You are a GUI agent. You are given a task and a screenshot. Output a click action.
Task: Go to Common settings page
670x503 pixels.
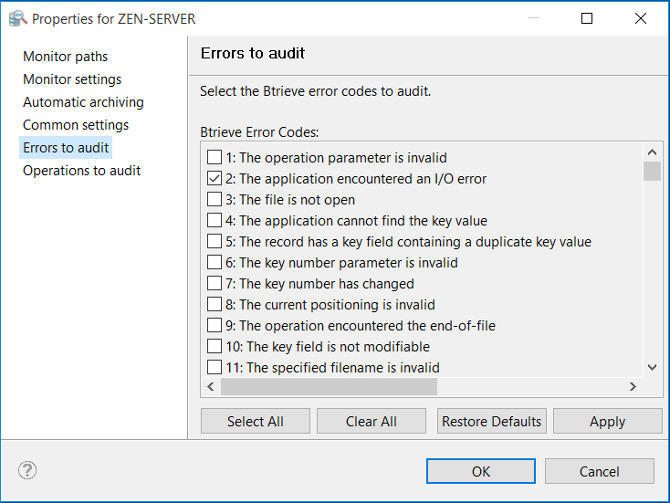76,125
